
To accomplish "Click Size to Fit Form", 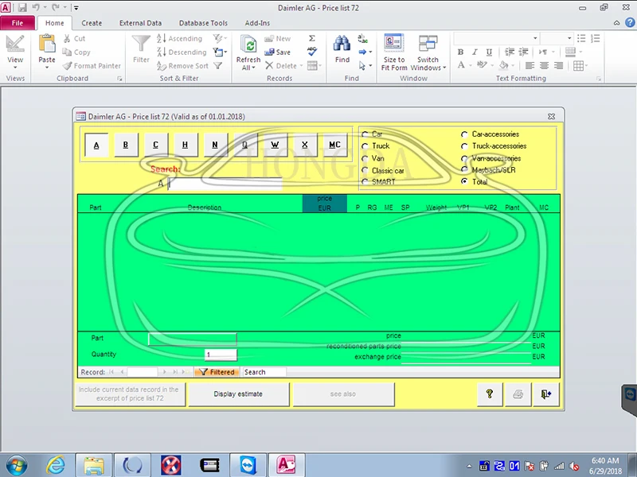I will point(393,52).
